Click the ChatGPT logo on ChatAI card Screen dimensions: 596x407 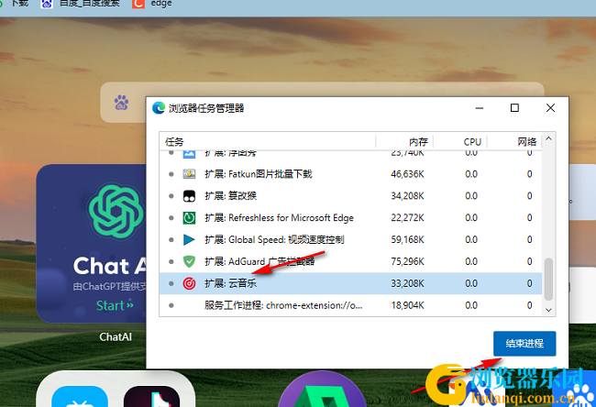click(116, 211)
